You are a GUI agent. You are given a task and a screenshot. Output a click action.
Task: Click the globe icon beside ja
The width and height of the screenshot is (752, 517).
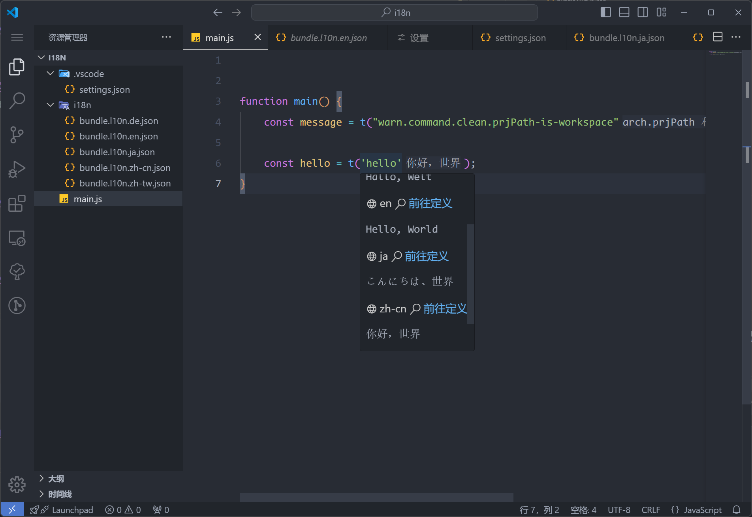tap(371, 257)
